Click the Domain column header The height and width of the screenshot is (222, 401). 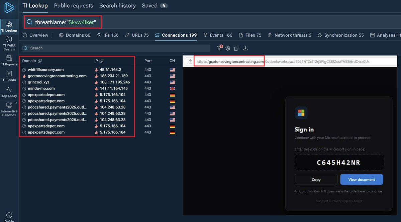(x=29, y=61)
